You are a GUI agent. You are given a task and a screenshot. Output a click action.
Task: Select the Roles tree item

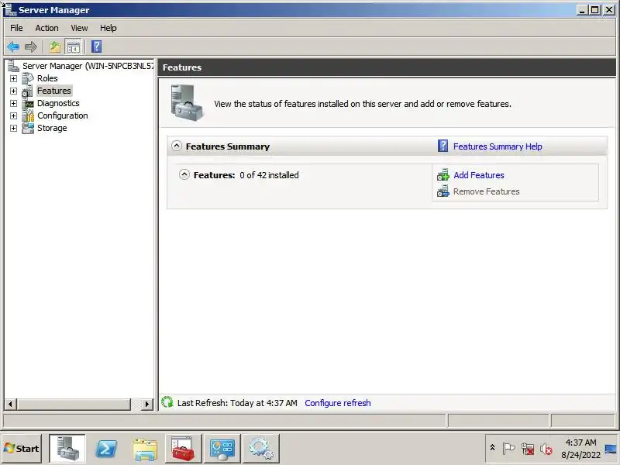click(x=47, y=78)
